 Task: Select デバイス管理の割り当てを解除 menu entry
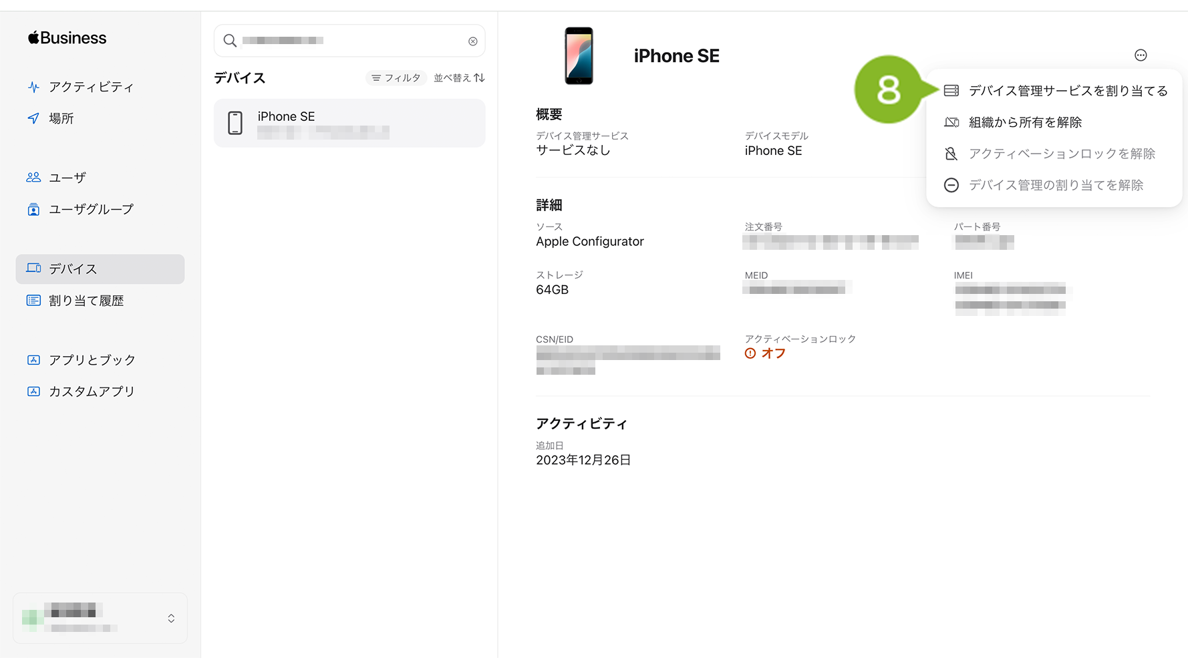1054,185
